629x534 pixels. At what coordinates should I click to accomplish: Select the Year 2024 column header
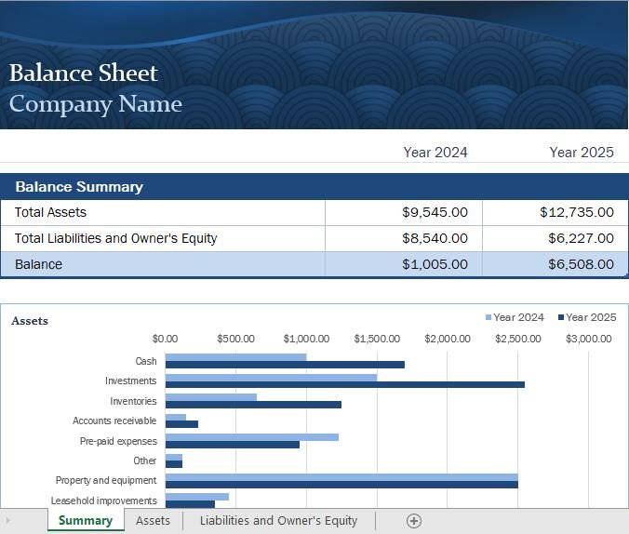click(435, 153)
